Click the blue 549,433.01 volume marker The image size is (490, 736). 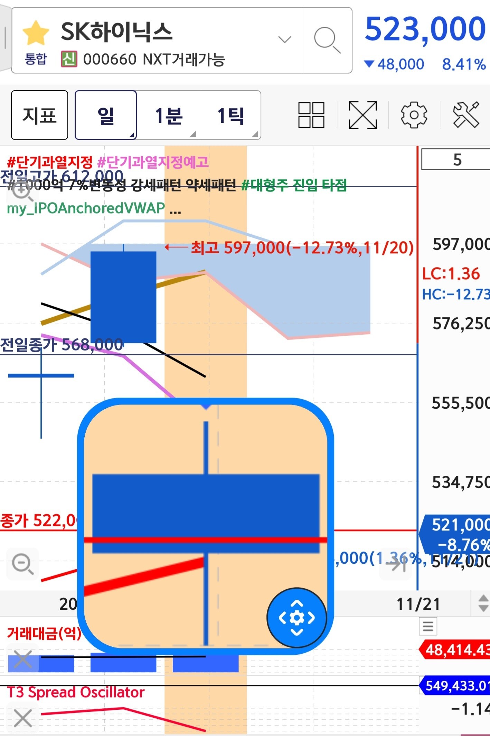(x=455, y=685)
